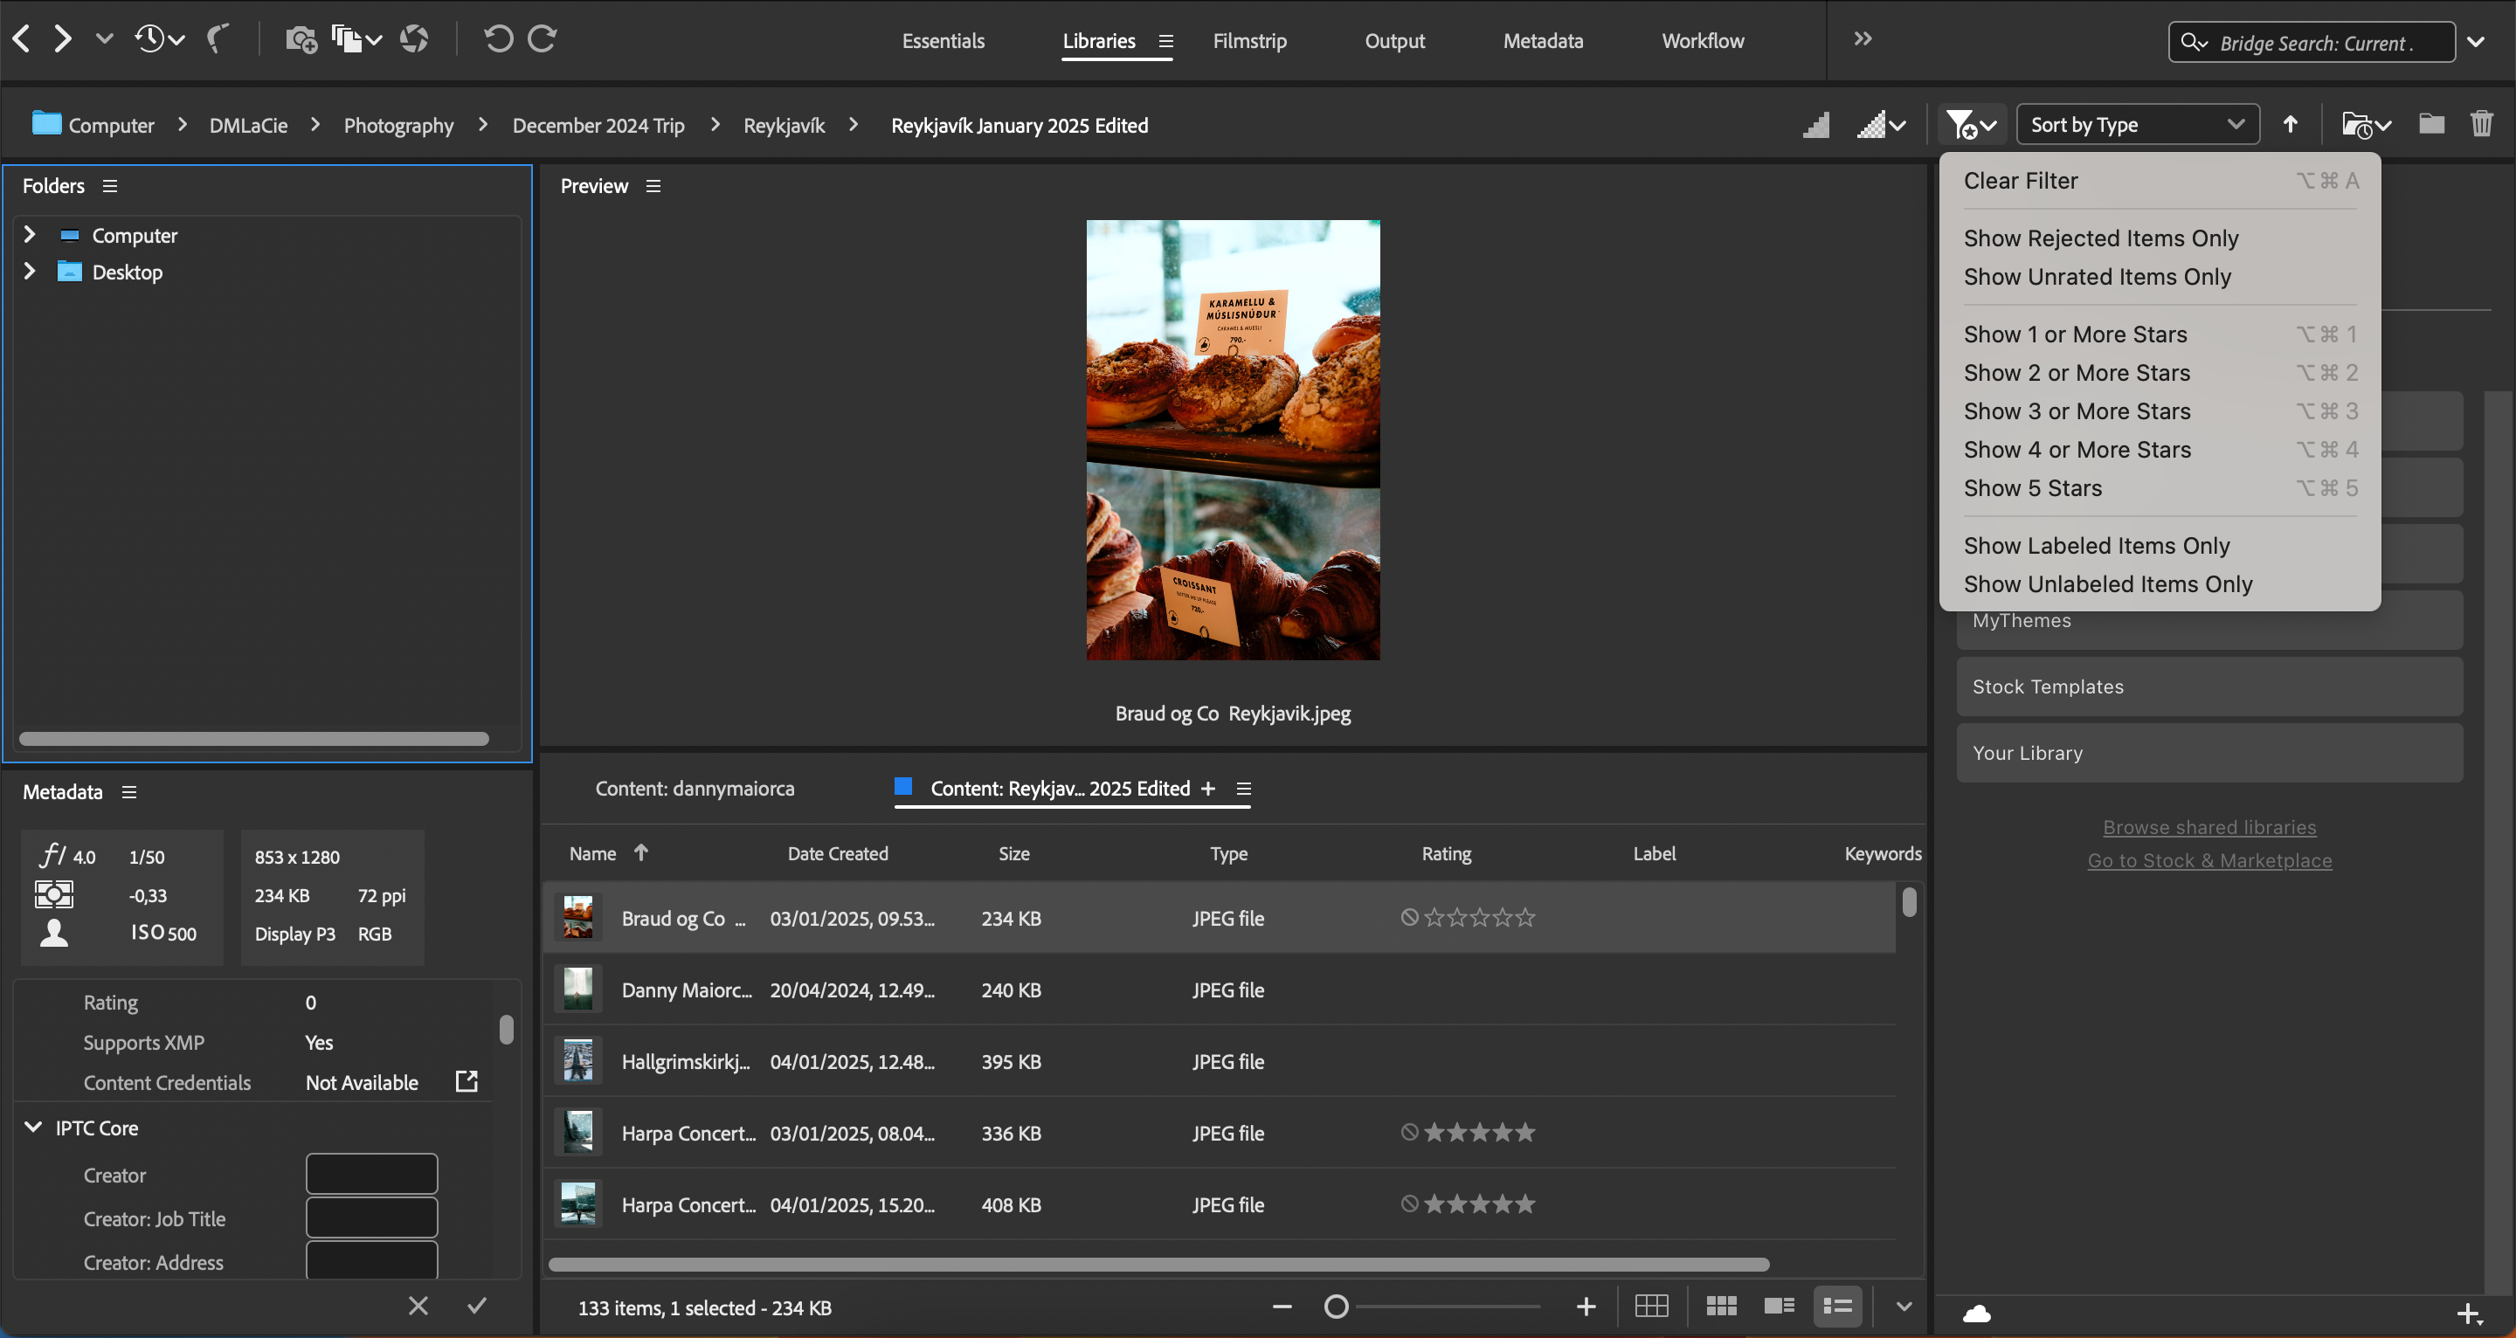
Task: Switch to grid view icon at bottom
Action: [1653, 1306]
